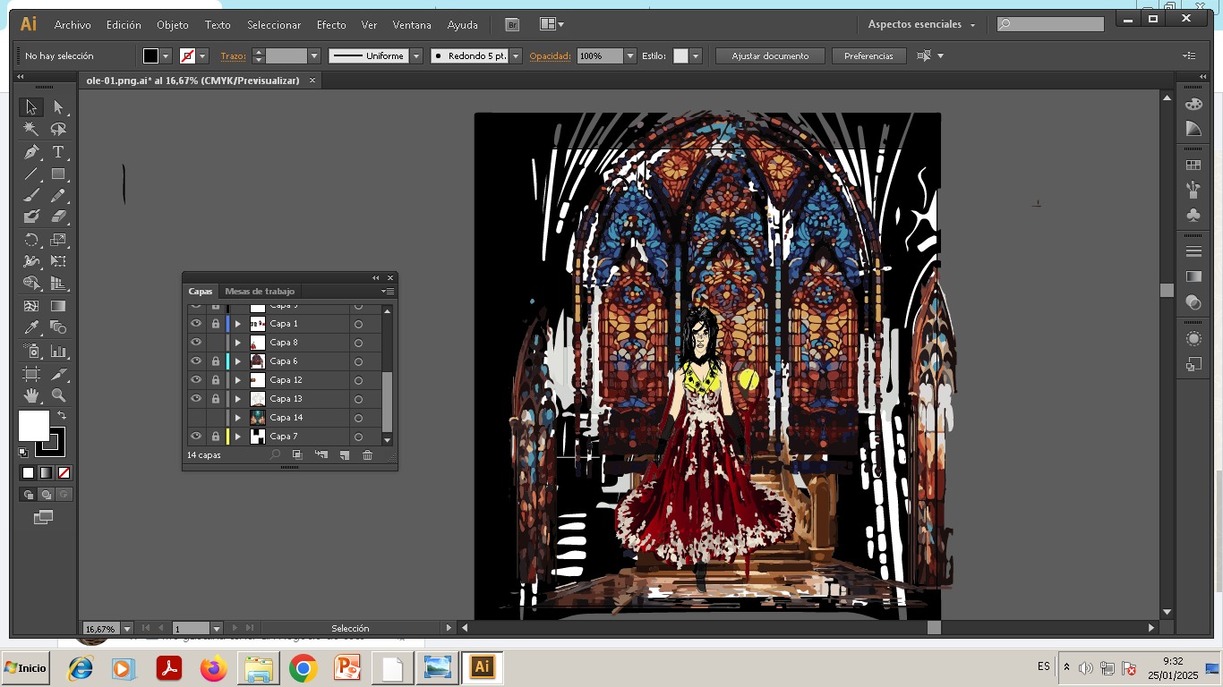
Task: Select the Artboard tool
Action: pyautogui.click(x=31, y=373)
